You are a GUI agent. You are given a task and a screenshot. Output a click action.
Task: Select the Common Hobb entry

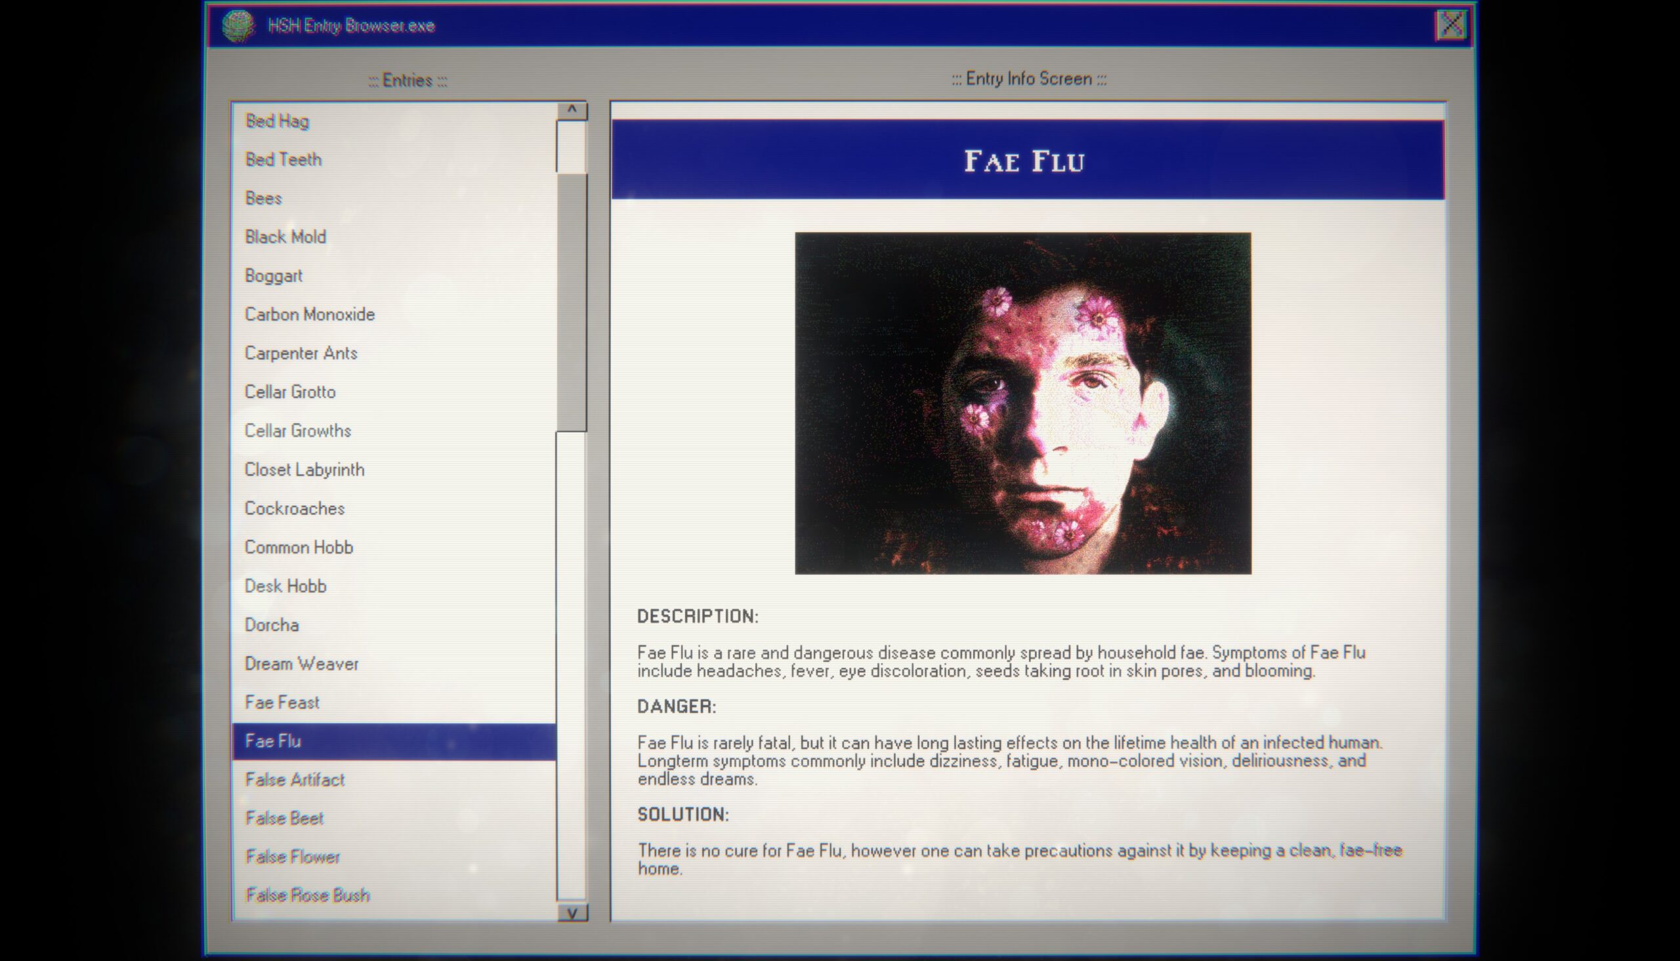[x=298, y=546]
